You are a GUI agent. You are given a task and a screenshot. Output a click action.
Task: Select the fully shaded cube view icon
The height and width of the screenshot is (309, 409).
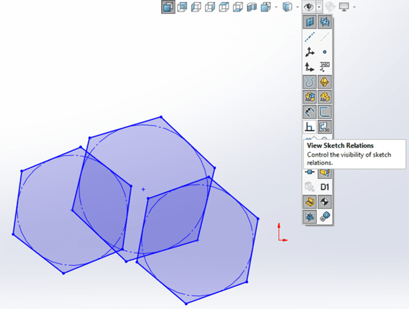[168, 7]
